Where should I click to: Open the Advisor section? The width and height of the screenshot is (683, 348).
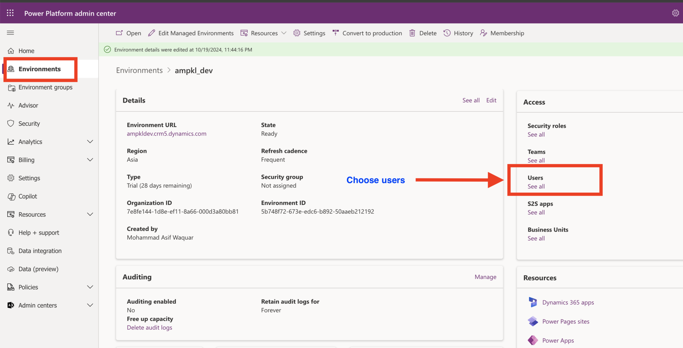[28, 105]
